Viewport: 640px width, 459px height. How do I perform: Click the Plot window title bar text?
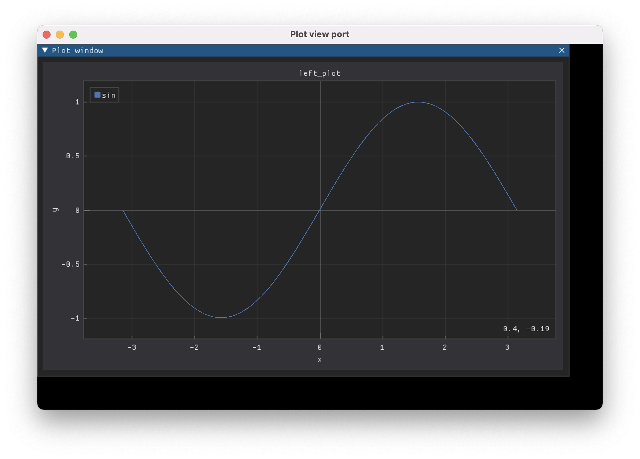tap(78, 51)
